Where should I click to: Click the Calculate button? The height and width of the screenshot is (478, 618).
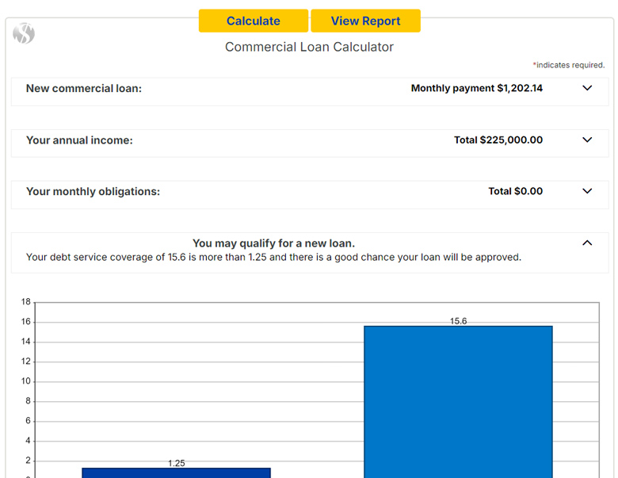pyautogui.click(x=254, y=21)
